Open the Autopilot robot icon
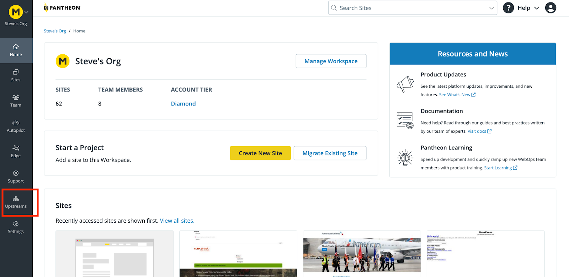The height and width of the screenshot is (277, 569). [x=16, y=123]
